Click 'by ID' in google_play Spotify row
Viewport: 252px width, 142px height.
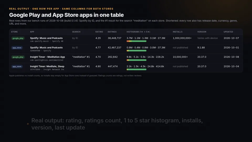pos(75,38)
